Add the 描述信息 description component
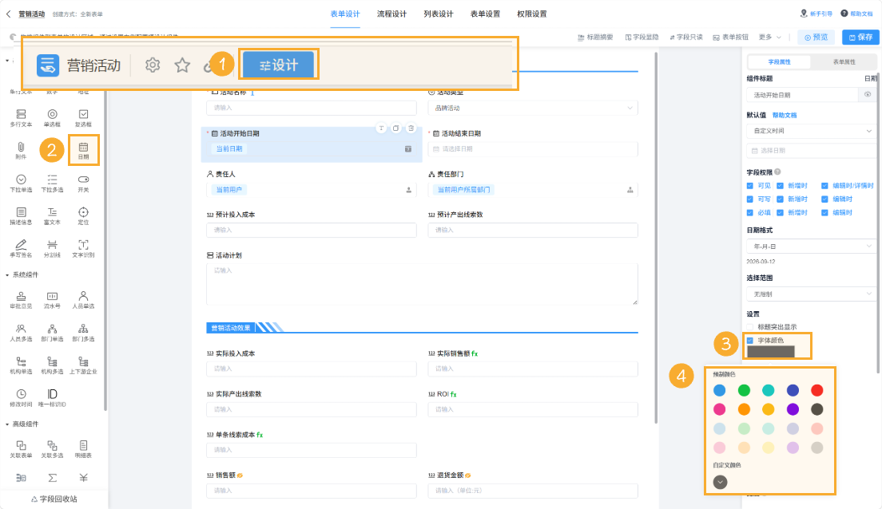This screenshot has height=509, width=882. pos(21,215)
